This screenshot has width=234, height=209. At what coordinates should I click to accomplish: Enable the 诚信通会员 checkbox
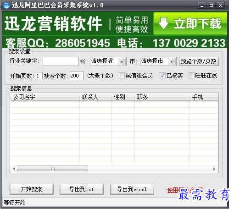(x=122, y=76)
